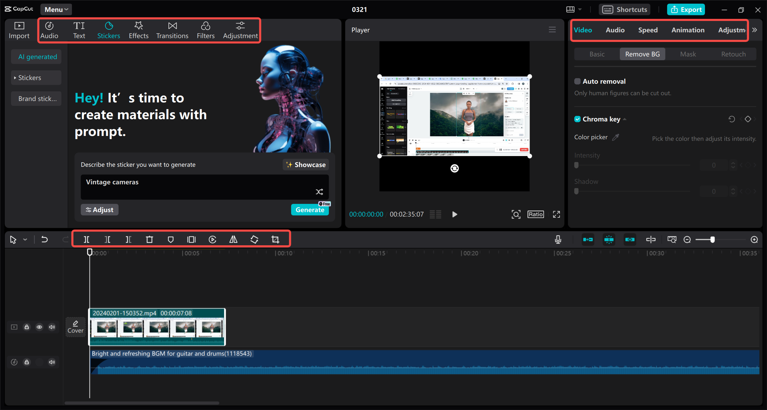Crop the clip using the crop icon
767x410 pixels.
click(x=275, y=239)
